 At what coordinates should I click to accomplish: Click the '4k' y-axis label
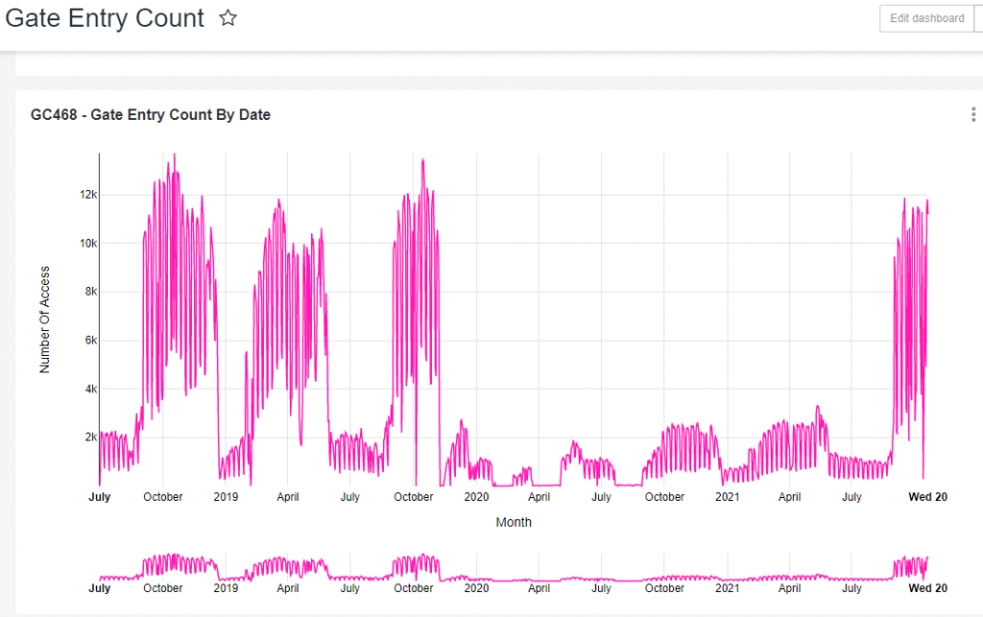pos(91,389)
